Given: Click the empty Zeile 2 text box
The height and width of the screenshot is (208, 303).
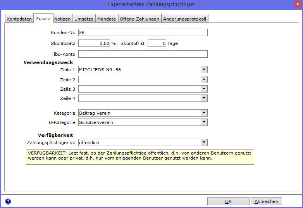Looking at the screenshot, I should click(x=139, y=79).
